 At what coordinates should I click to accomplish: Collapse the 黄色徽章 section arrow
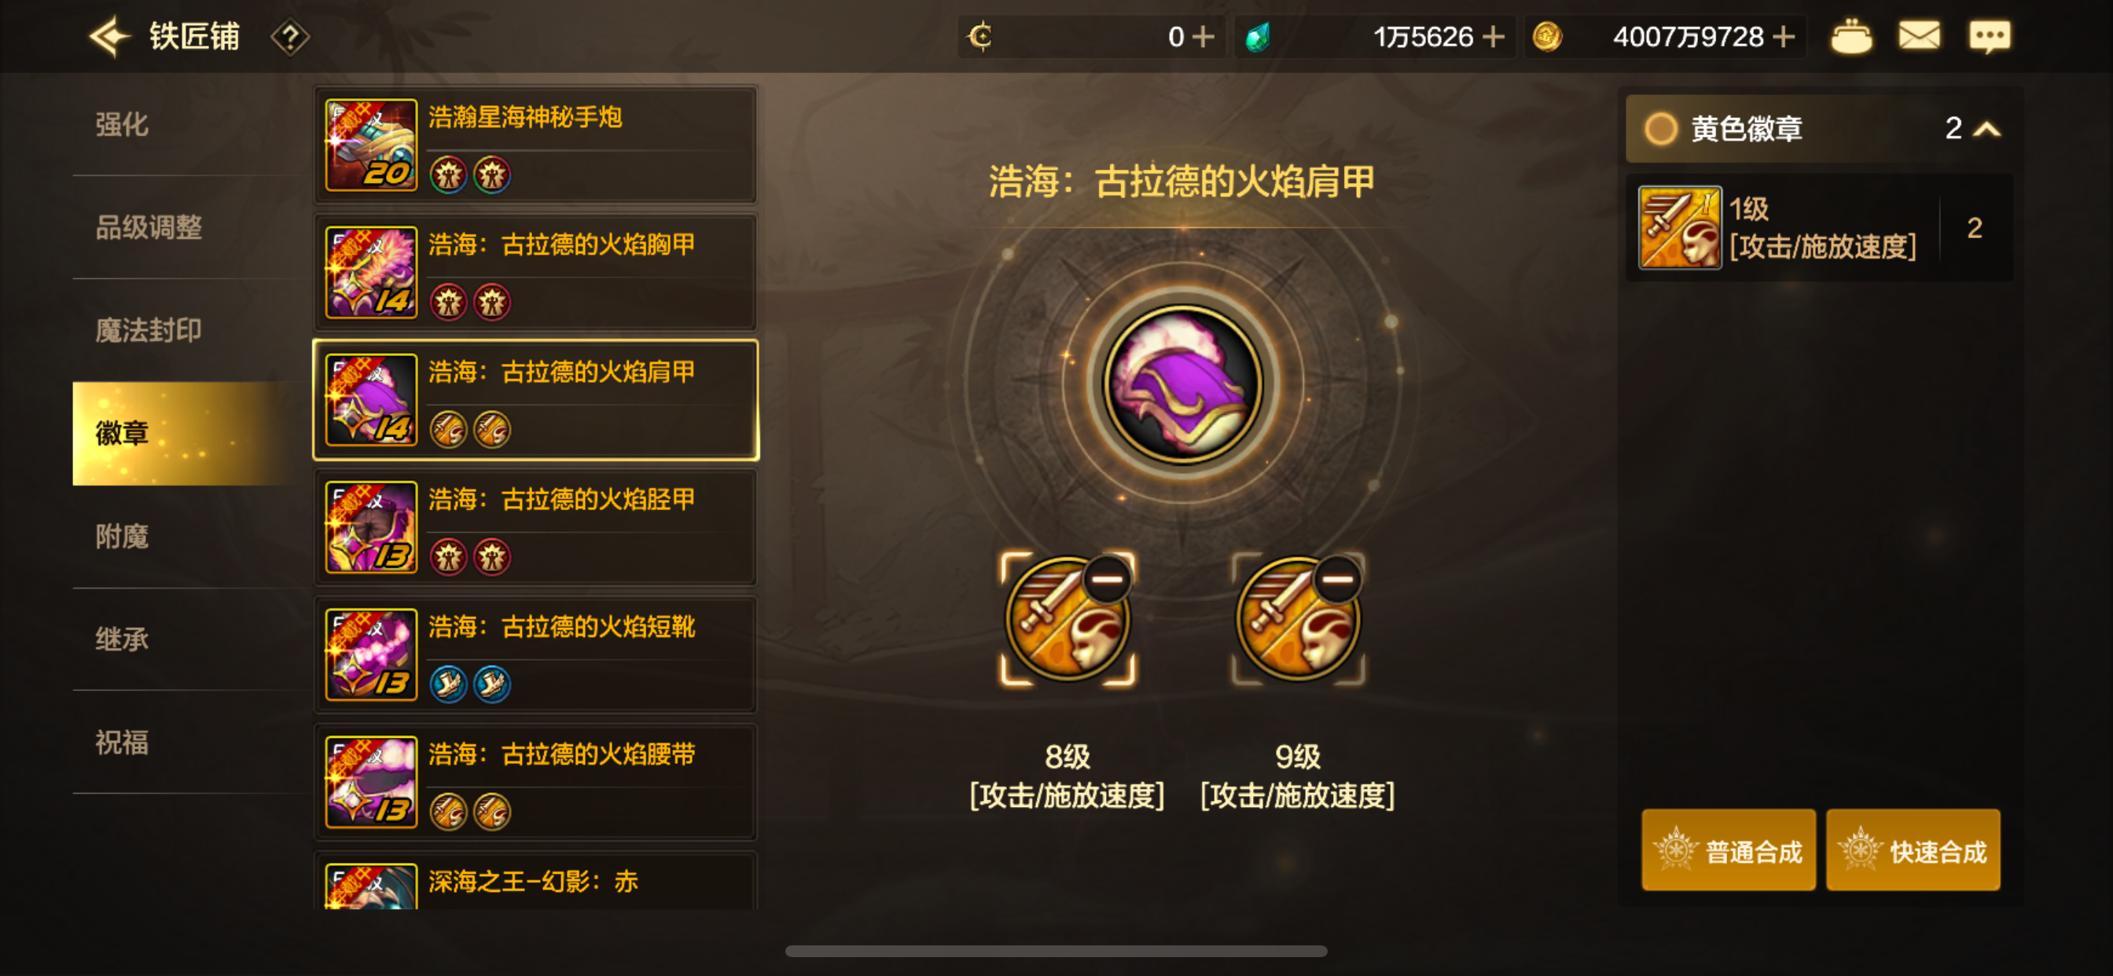click(x=1986, y=129)
